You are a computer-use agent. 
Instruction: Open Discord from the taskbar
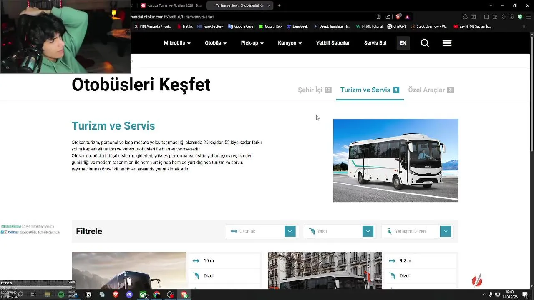click(x=129, y=295)
